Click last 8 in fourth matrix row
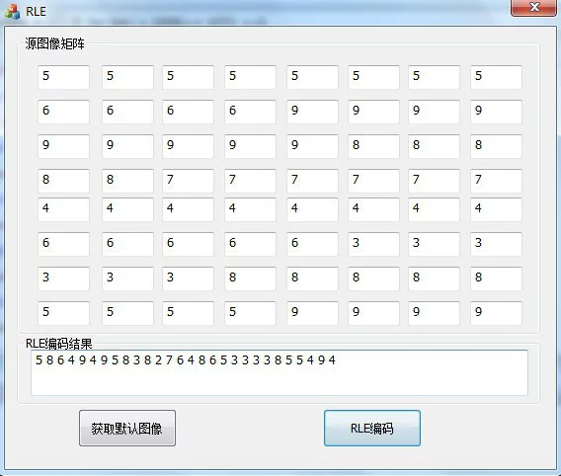 coord(127,181)
